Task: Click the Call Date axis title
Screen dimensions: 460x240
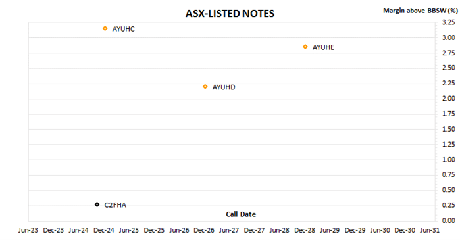Action: pyautogui.click(x=241, y=214)
